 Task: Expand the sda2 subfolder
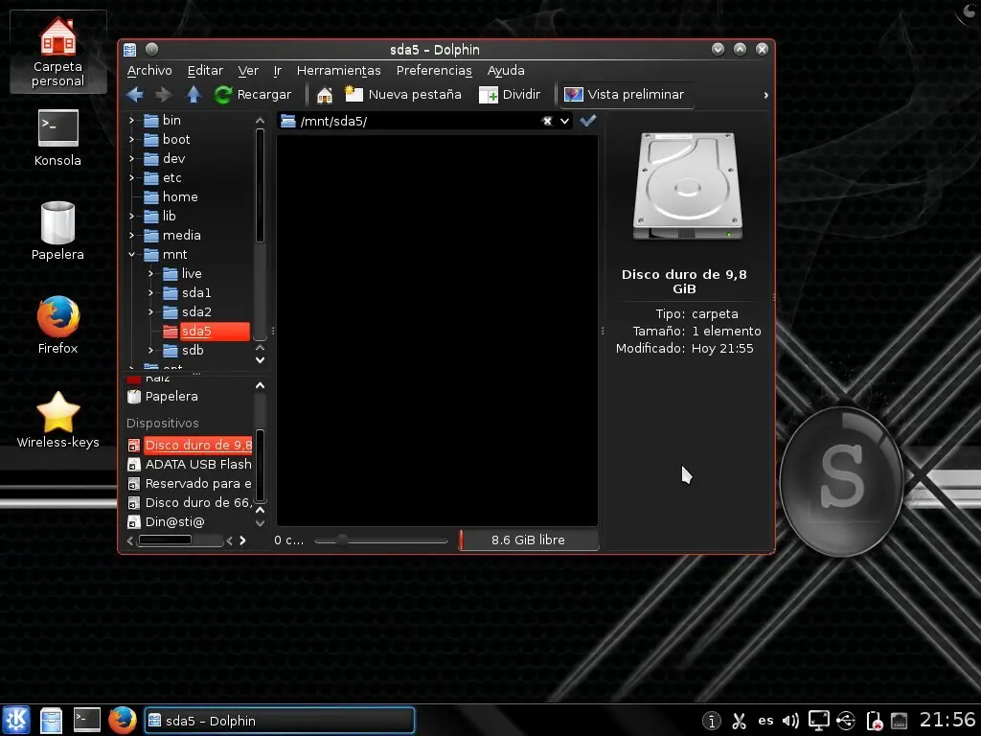(150, 311)
